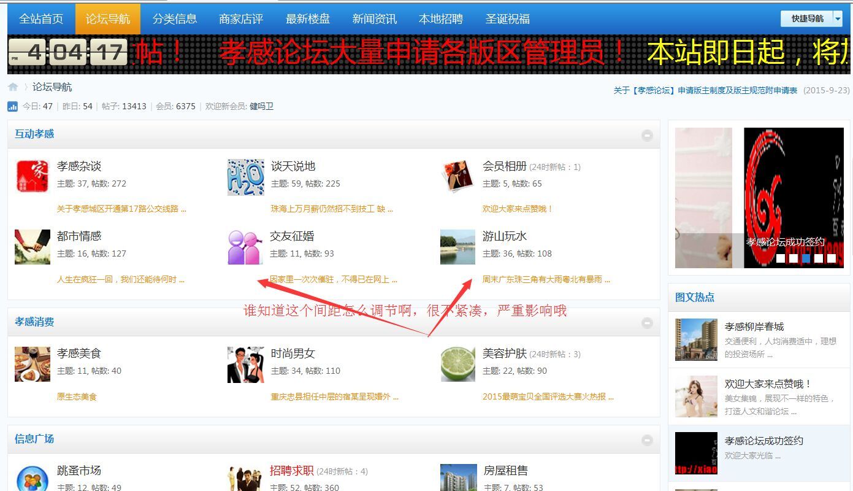This screenshot has height=491, width=853.
Task: Open latest post 重庆忠县担任中层的宿某
Action: click(335, 396)
